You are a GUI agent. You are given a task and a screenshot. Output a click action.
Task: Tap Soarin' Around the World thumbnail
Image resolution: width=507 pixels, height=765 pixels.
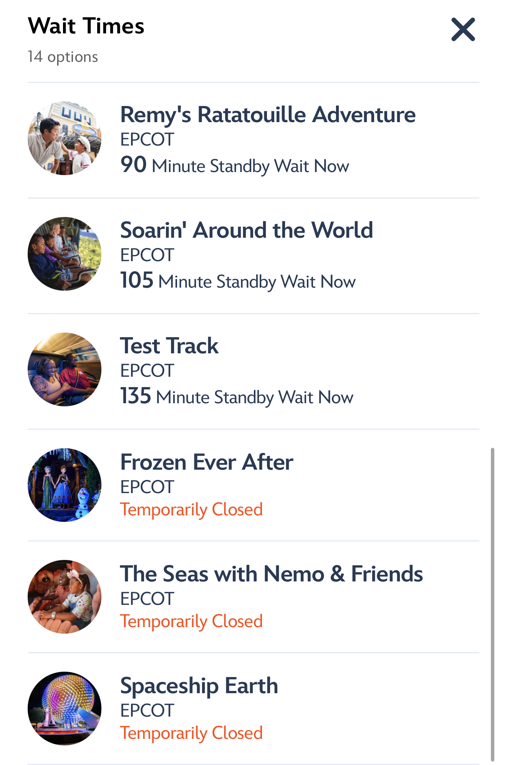tap(65, 254)
